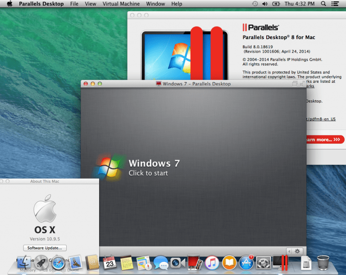Open the File menu
Image resolution: width=346 pixels, height=275 pixels.
pyautogui.click(x=74, y=4)
